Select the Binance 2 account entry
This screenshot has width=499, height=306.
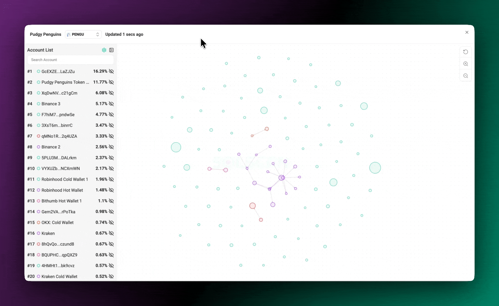click(51, 147)
